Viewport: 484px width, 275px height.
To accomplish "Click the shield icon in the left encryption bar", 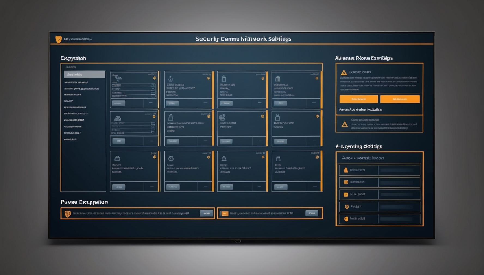I will 68,214.
